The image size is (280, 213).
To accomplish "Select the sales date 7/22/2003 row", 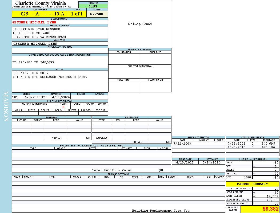I will pyautogui.click(x=182, y=144).
